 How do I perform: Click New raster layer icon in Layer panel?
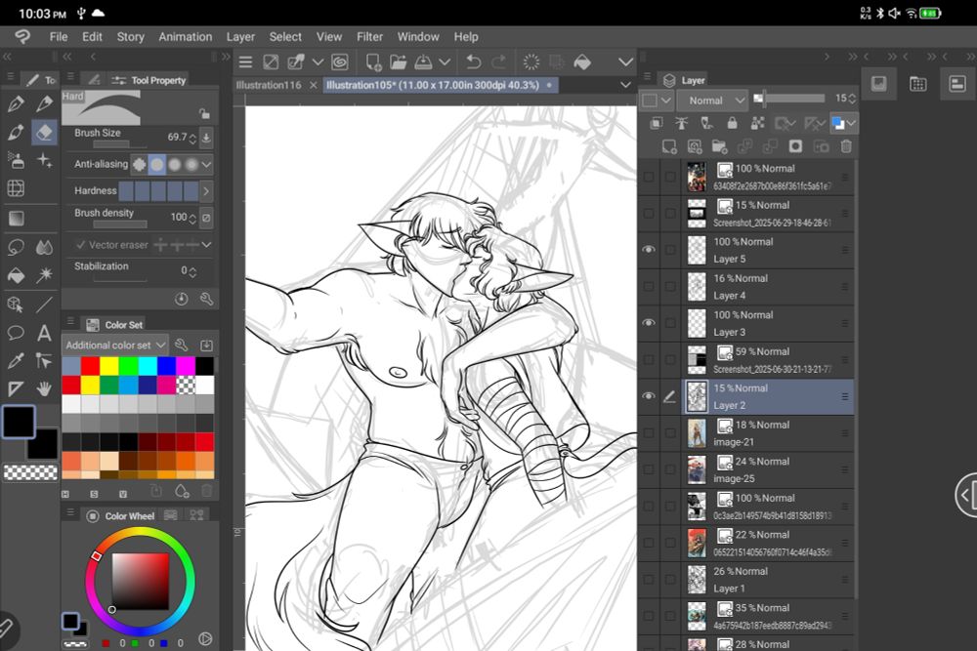point(669,146)
